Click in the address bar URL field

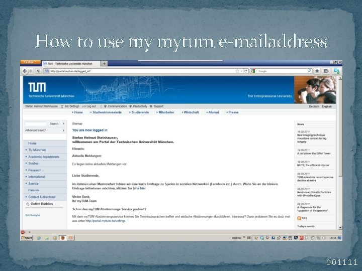click(x=142, y=71)
